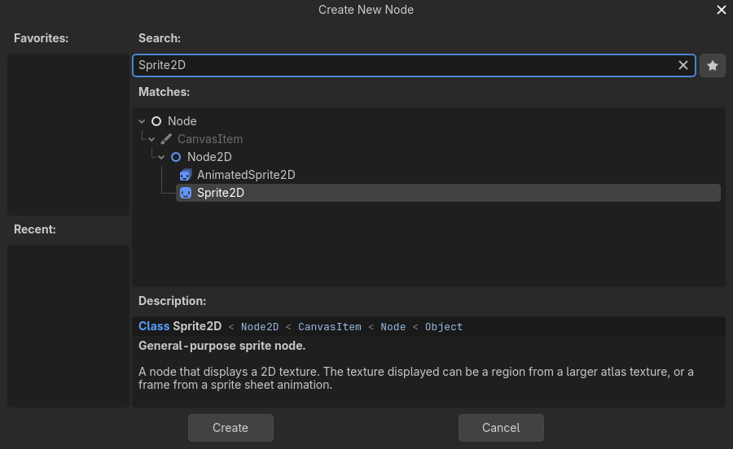Clear the search text with the X icon

pyautogui.click(x=683, y=65)
